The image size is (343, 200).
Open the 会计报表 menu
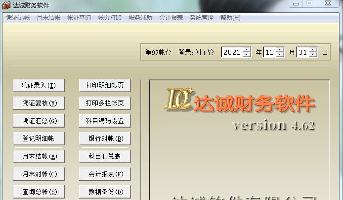tap(171, 17)
